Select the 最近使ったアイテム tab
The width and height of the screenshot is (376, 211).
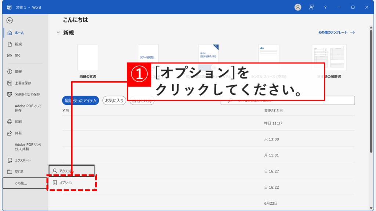pos(80,100)
